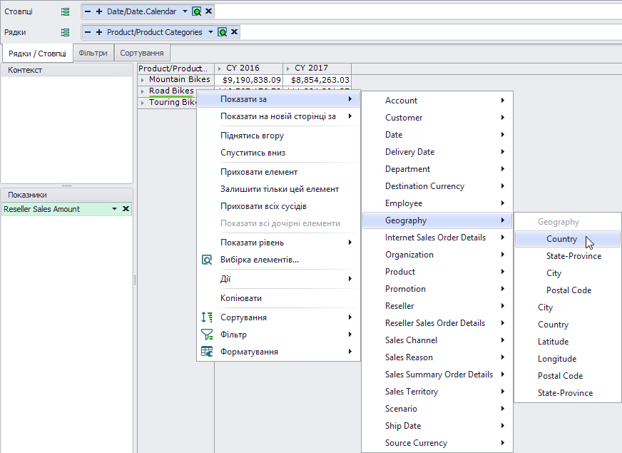Open the Показати рівень submenu
The image size is (622, 453).
[278, 243]
